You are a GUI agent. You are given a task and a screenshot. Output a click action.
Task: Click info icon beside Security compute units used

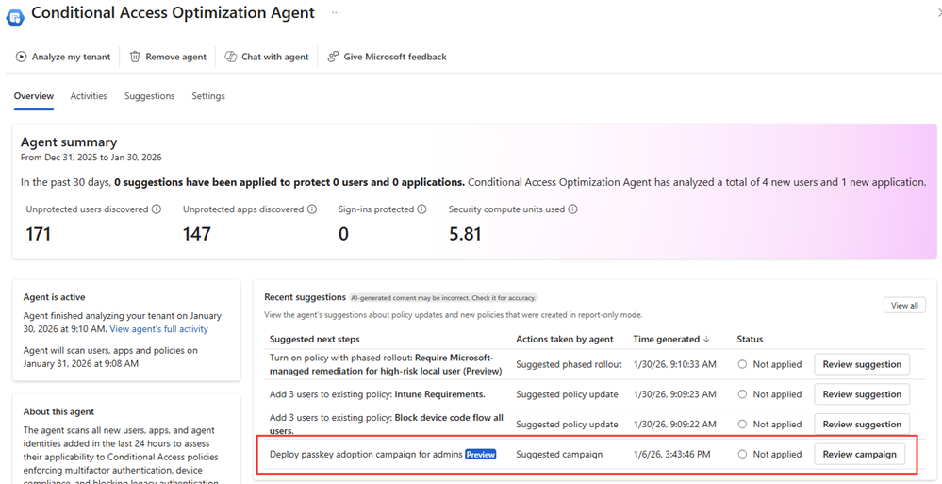[572, 209]
